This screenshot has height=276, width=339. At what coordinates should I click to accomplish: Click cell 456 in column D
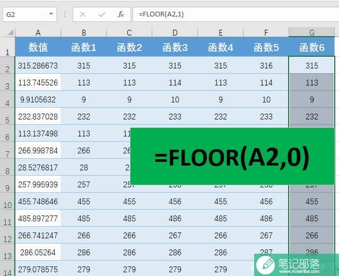(x=175, y=201)
